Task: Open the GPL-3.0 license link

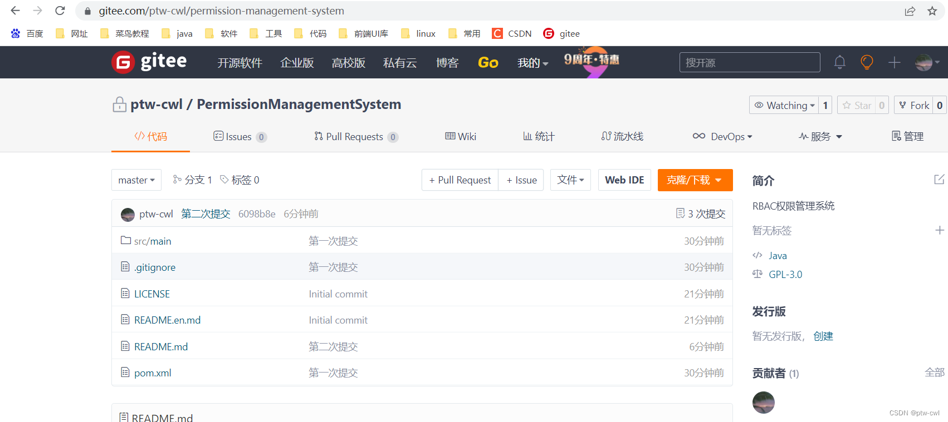Action: click(x=785, y=274)
